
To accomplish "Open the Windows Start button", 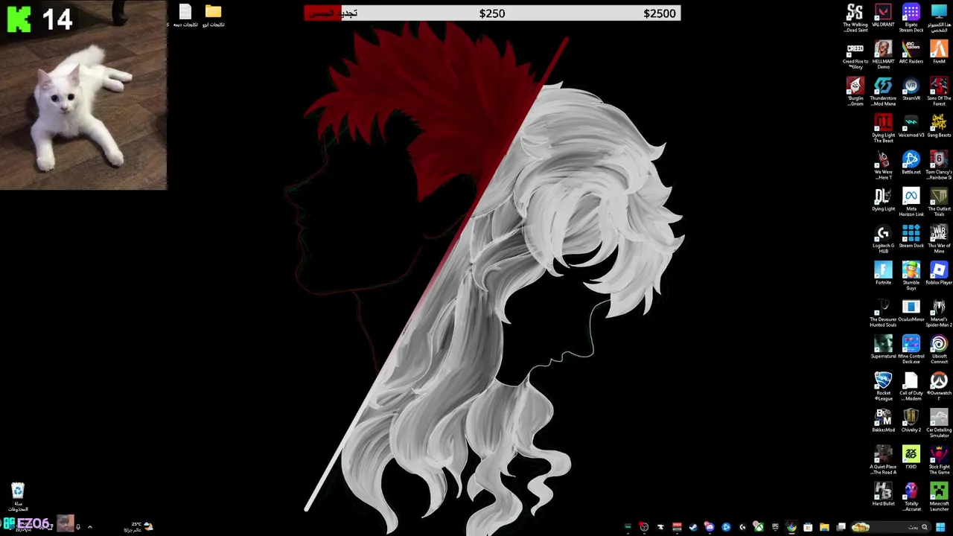I will (940, 527).
